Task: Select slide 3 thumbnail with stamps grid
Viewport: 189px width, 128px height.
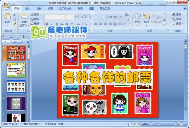Action: 16,87
